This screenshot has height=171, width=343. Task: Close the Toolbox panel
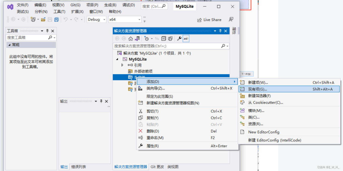pyautogui.click(x=53, y=31)
